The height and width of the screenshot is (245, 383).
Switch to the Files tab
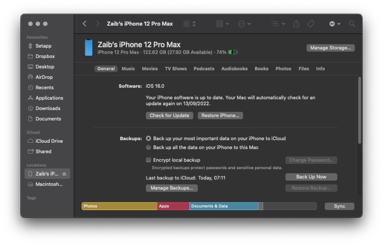pos(303,69)
